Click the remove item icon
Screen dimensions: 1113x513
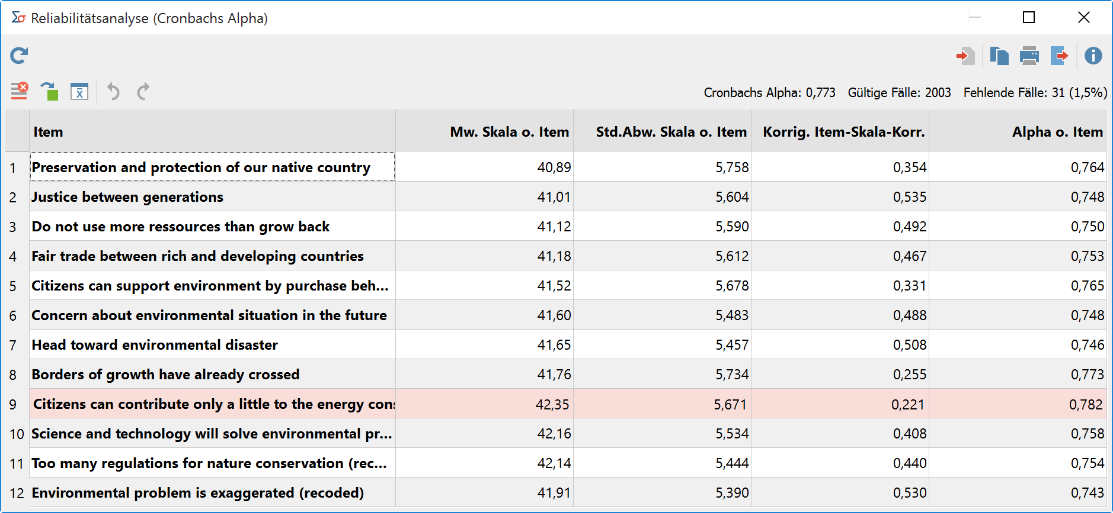(20, 91)
